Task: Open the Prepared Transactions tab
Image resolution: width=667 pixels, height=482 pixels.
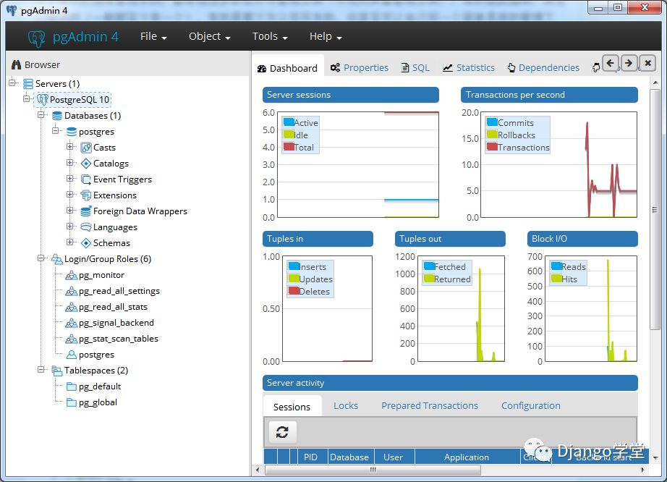Action: click(430, 406)
